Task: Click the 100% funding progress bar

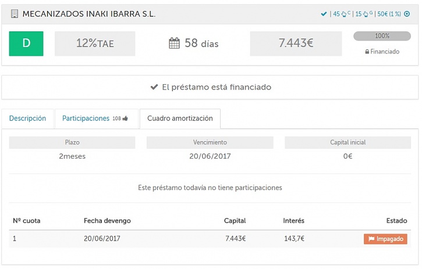Action: [x=382, y=36]
